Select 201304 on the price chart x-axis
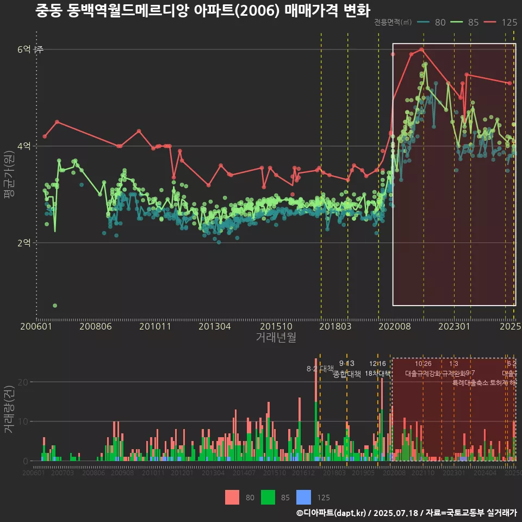 (215, 326)
